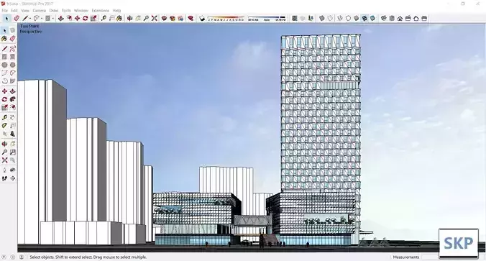Select Offset in the left toolbar

coord(12,107)
